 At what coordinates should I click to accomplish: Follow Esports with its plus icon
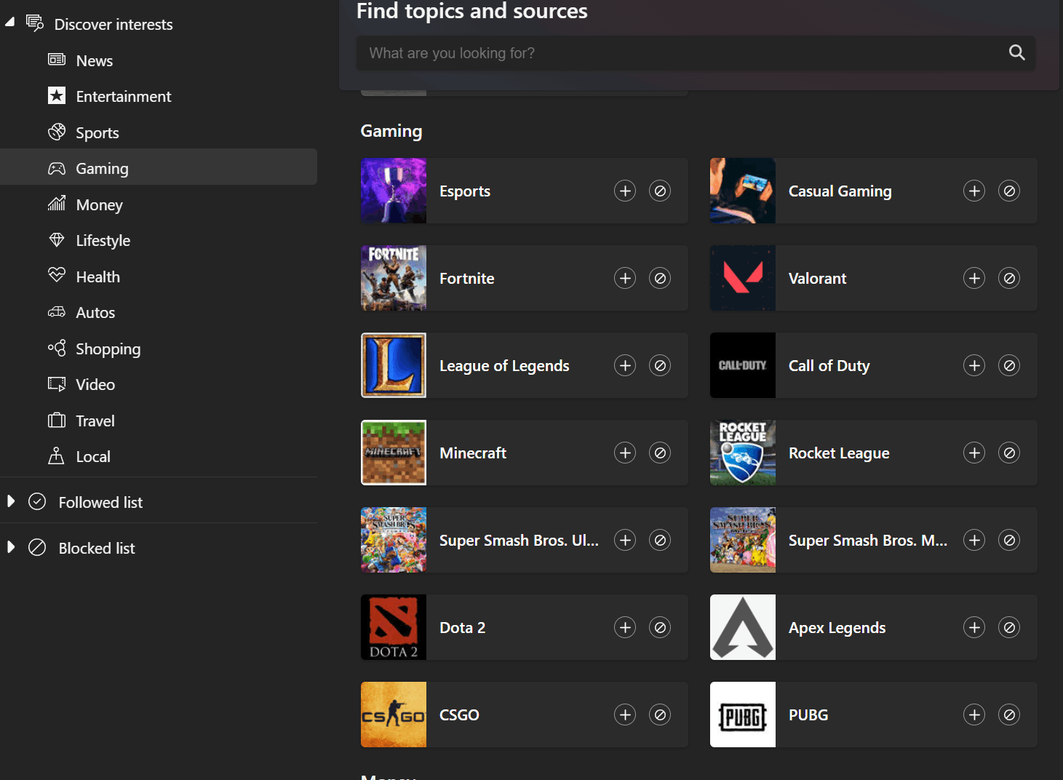coord(625,191)
